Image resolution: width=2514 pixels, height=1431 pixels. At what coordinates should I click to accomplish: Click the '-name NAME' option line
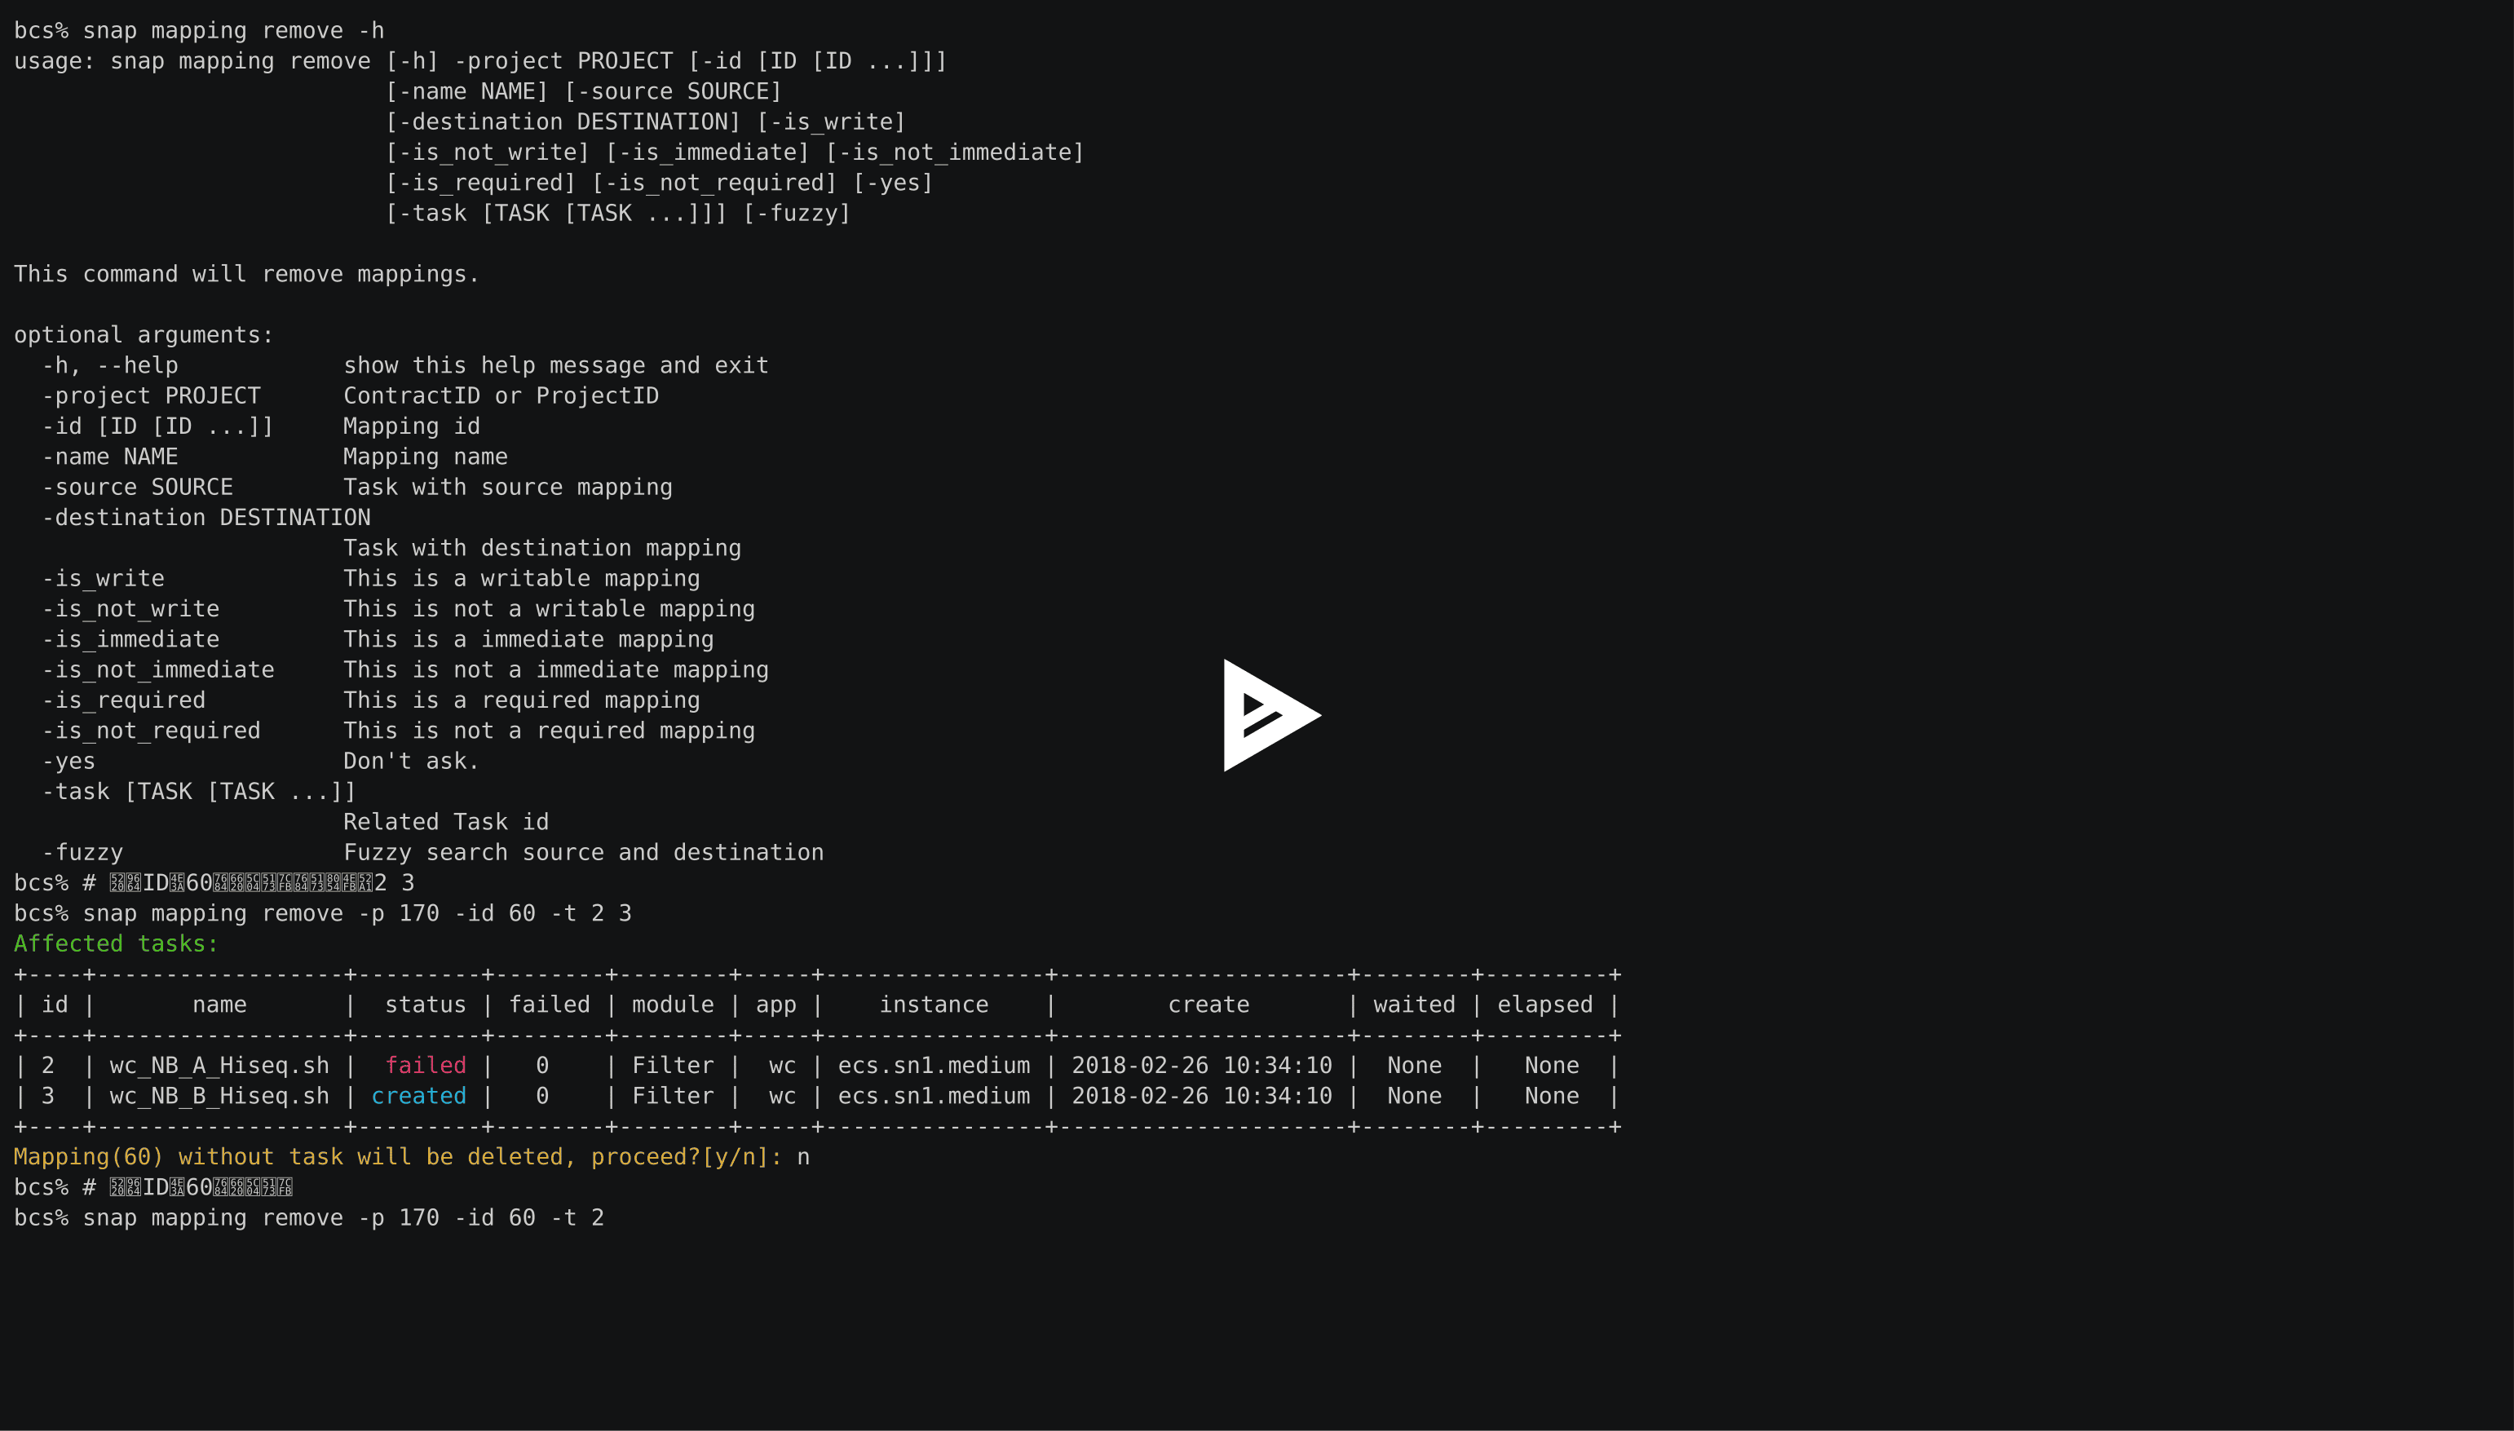[274, 456]
